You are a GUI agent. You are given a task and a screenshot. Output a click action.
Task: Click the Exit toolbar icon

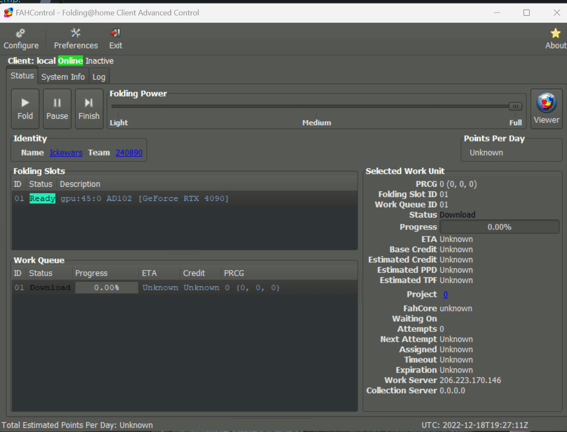point(115,39)
